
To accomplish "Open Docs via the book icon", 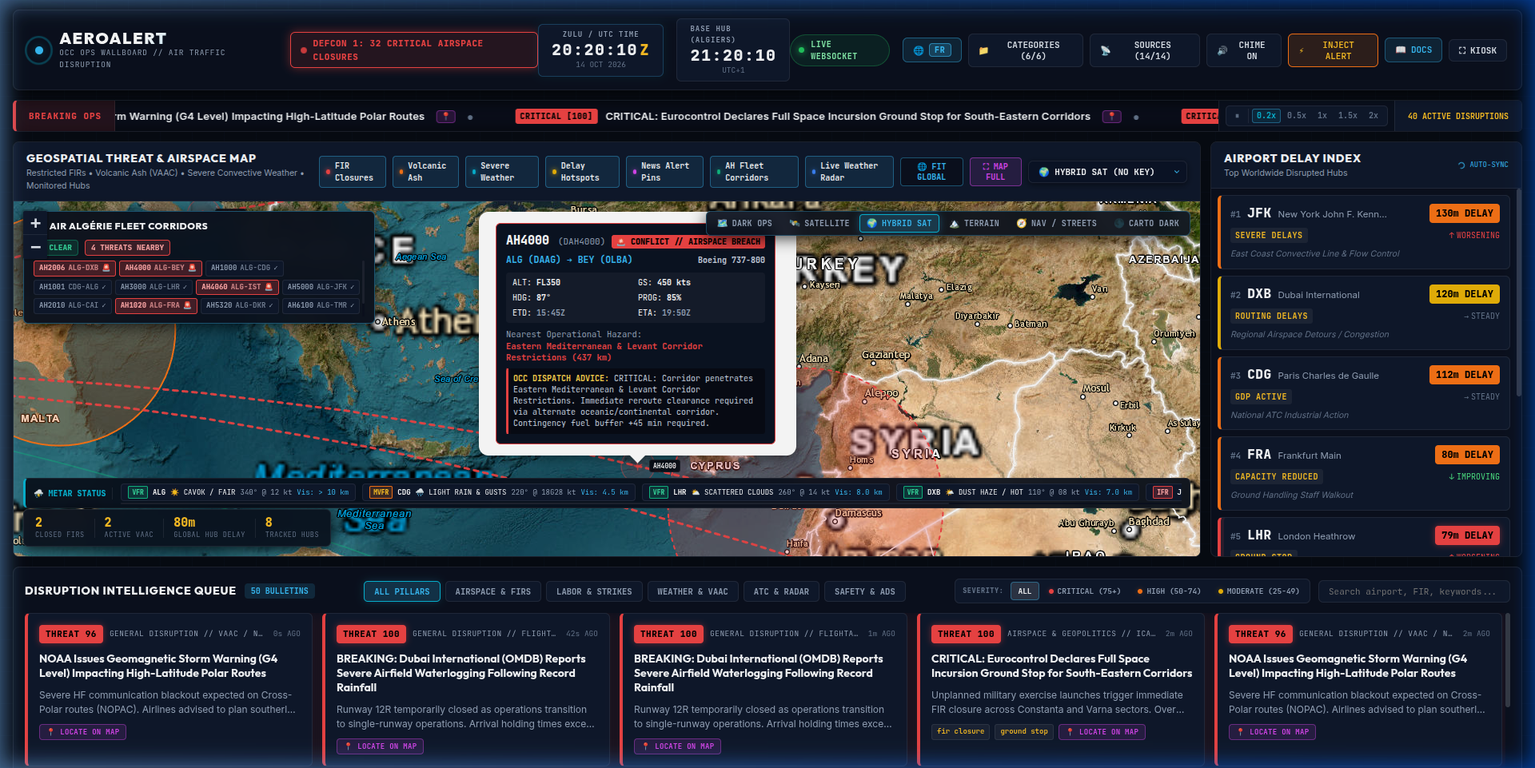I will [1401, 50].
